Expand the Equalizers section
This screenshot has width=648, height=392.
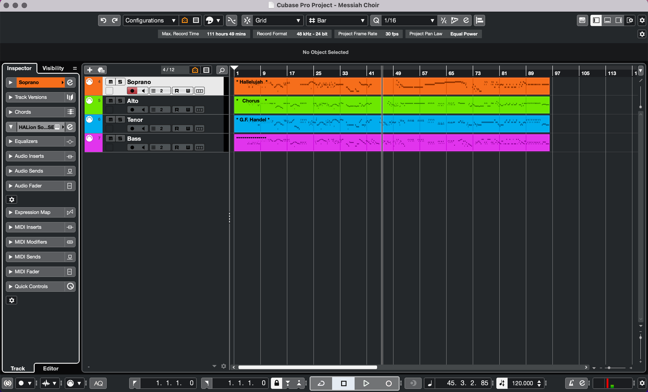tap(36, 141)
